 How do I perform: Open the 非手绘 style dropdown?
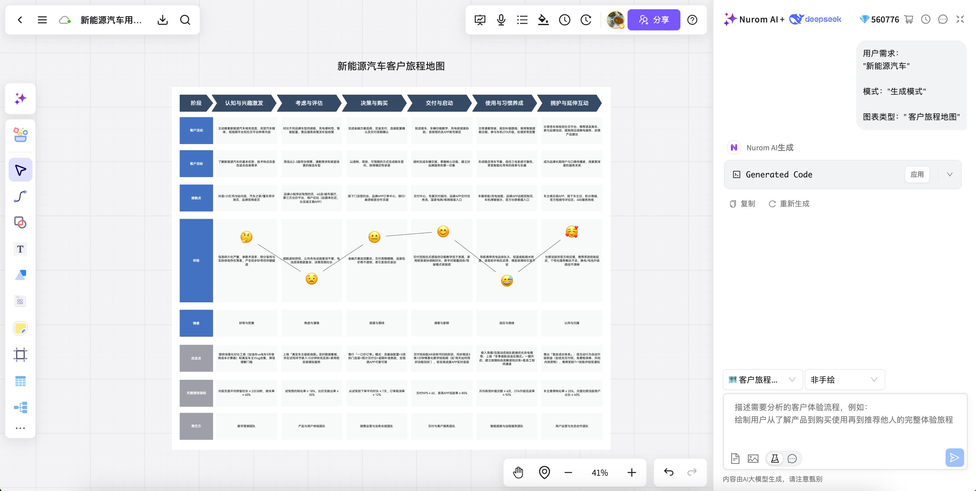tap(844, 379)
